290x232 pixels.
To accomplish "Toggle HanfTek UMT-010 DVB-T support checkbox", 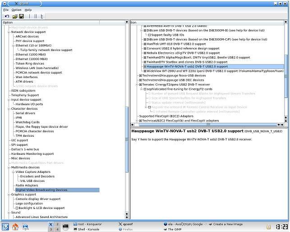I will pos(145,44).
